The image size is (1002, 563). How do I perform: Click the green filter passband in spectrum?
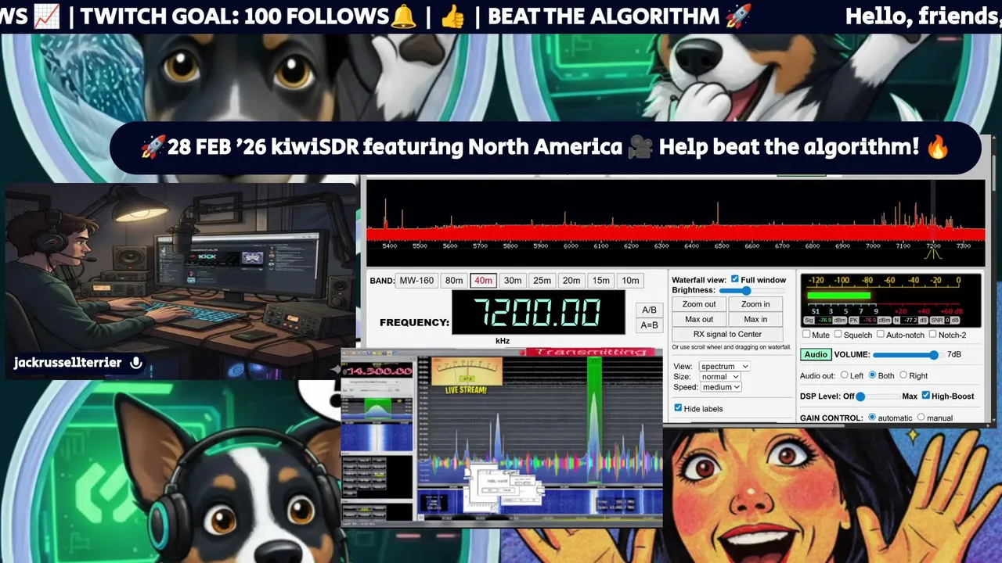point(594,418)
